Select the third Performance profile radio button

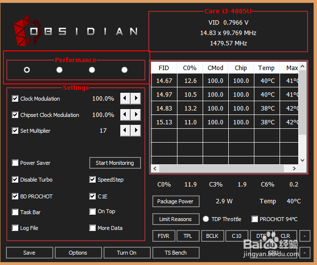pos(92,70)
